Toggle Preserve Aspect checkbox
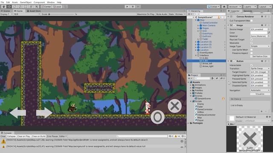 click(251, 53)
